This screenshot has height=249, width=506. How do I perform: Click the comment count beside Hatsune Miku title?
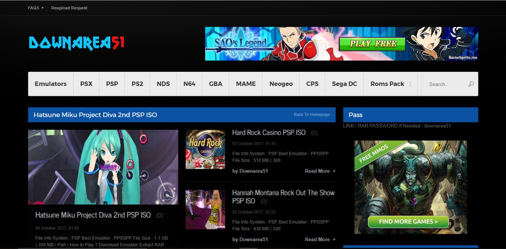(x=160, y=215)
